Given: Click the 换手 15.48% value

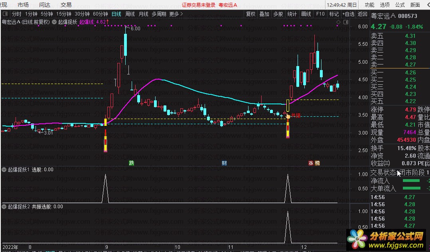Looking at the screenshot, I should pyautogui.click(x=407, y=148).
